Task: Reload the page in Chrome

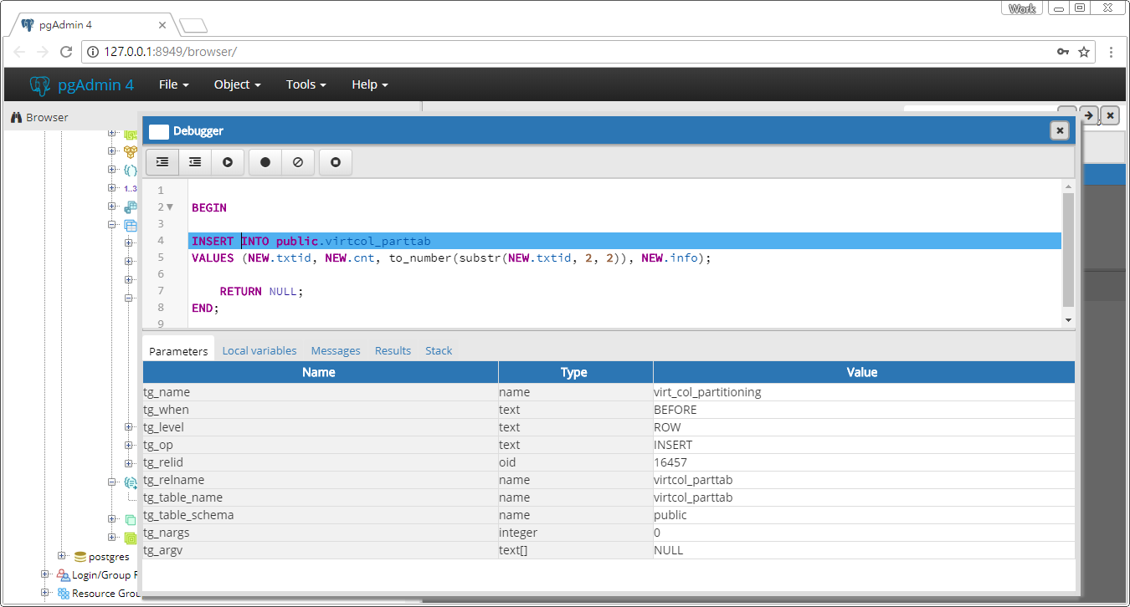Action: pos(66,52)
